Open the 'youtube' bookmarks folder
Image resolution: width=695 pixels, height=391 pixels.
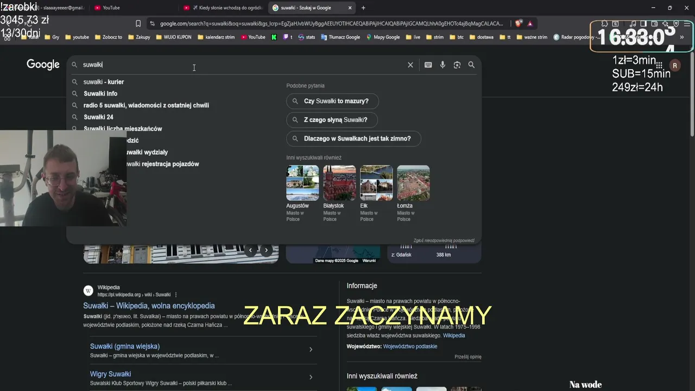pyautogui.click(x=77, y=37)
